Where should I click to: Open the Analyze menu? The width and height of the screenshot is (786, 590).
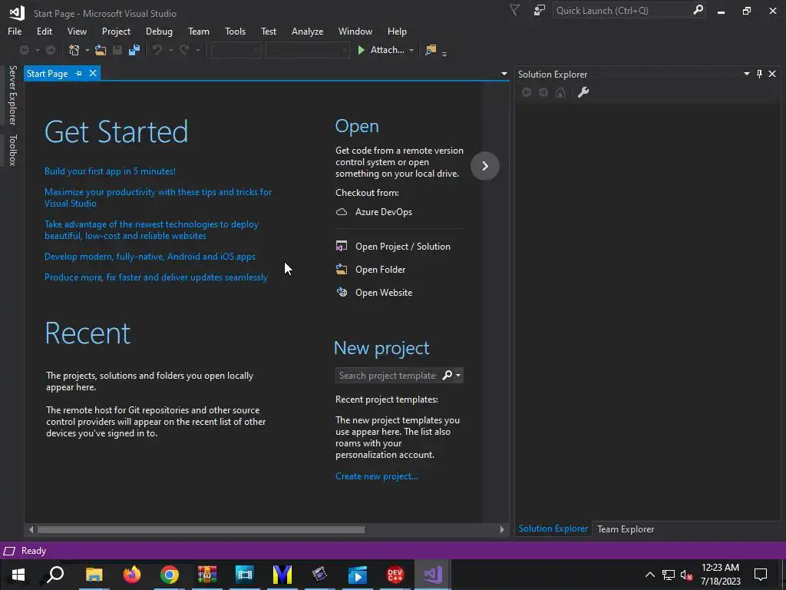tap(307, 31)
